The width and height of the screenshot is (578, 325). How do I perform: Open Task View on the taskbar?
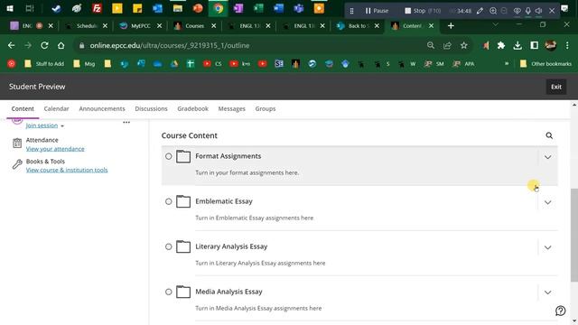tap(30, 8)
